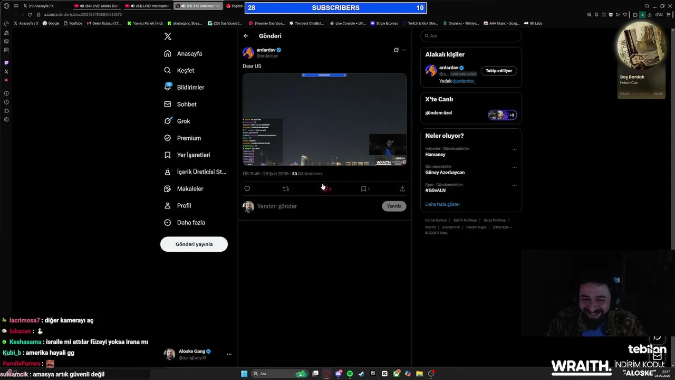This screenshot has height=380, width=675.
Task: Open Premium page in sidebar
Action: point(183,138)
